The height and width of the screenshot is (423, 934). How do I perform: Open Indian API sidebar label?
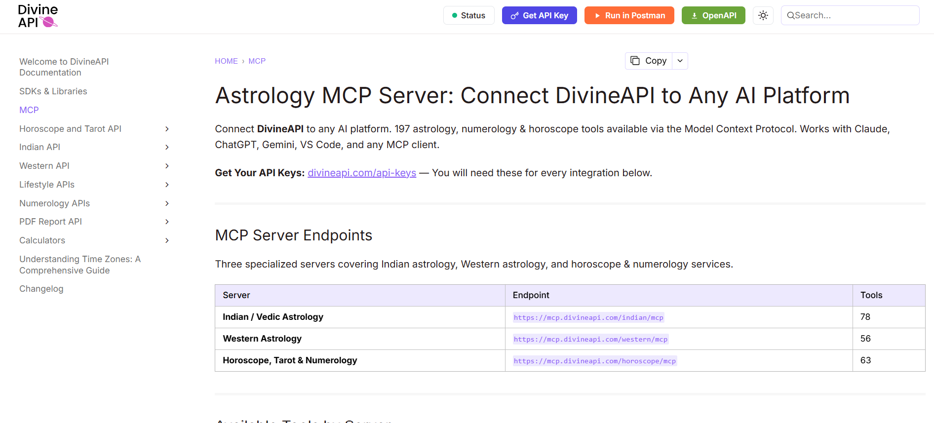coord(39,147)
